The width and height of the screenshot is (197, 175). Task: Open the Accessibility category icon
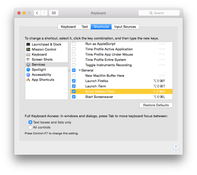point(28,75)
